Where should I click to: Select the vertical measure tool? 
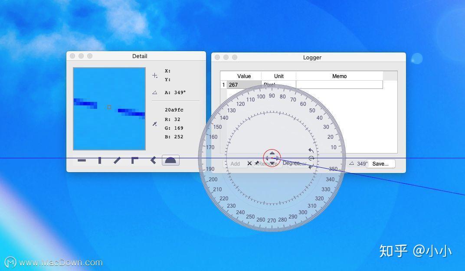click(x=99, y=160)
